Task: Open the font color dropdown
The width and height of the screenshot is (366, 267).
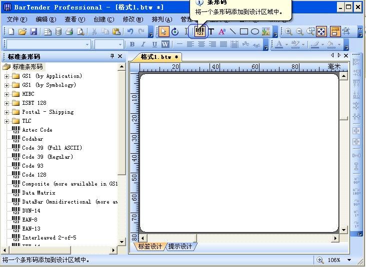Action: click(x=287, y=44)
